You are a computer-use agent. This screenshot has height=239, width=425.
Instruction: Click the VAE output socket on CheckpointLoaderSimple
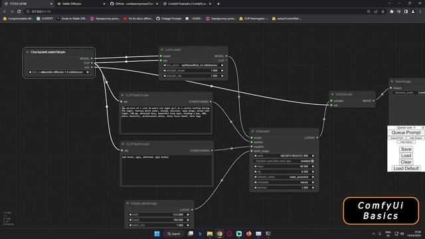[92, 67]
